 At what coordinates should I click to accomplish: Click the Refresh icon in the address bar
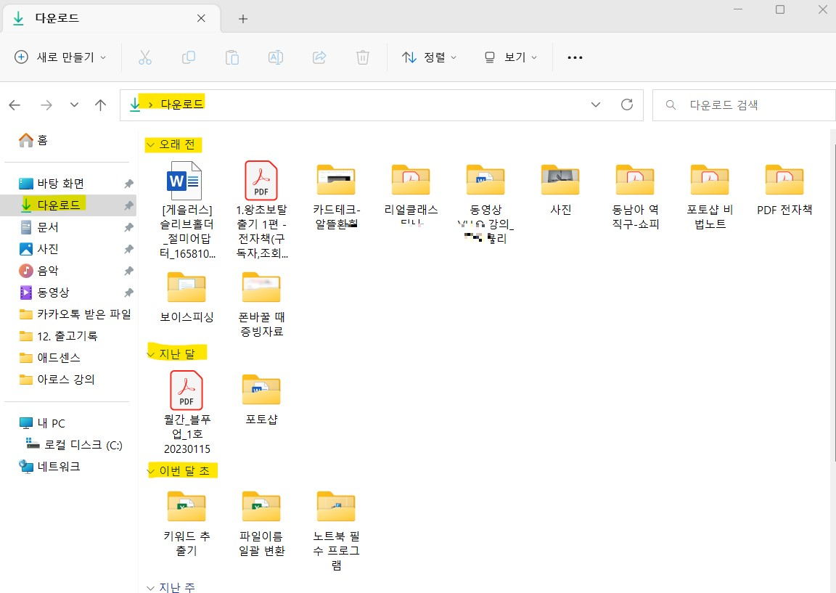627,105
